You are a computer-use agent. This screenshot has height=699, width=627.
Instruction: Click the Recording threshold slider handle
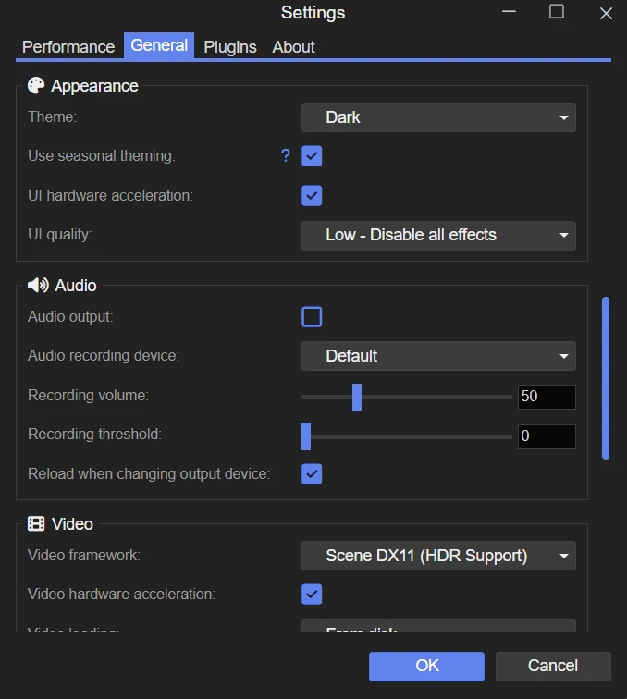[306, 436]
